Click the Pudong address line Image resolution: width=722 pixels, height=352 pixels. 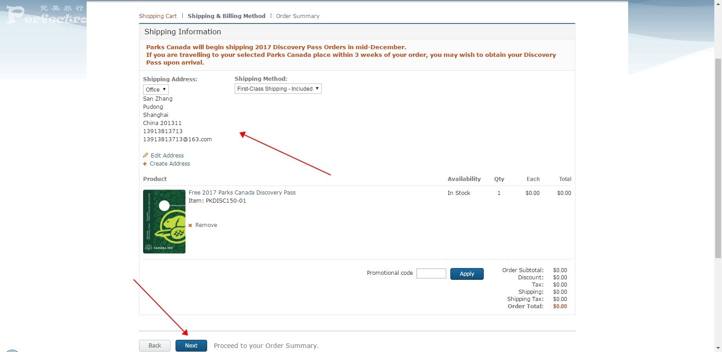(x=153, y=107)
